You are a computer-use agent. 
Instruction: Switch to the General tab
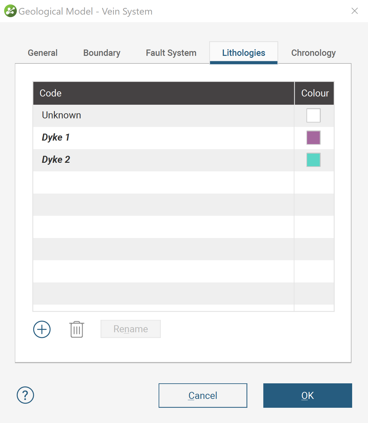pos(43,53)
